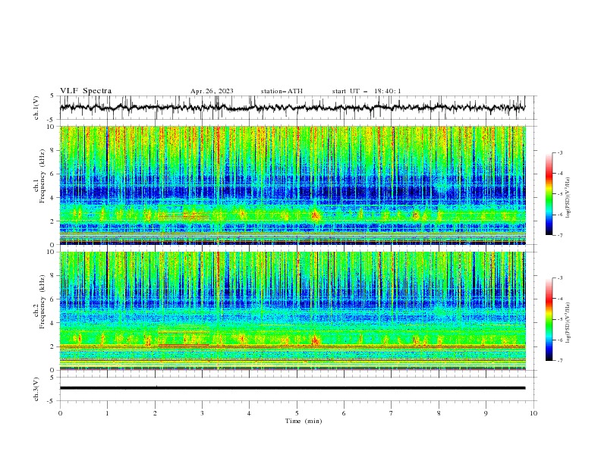The width and height of the screenshot is (601, 464).
Task: Click the time-axis tick label "9"
Action: coord(486,413)
